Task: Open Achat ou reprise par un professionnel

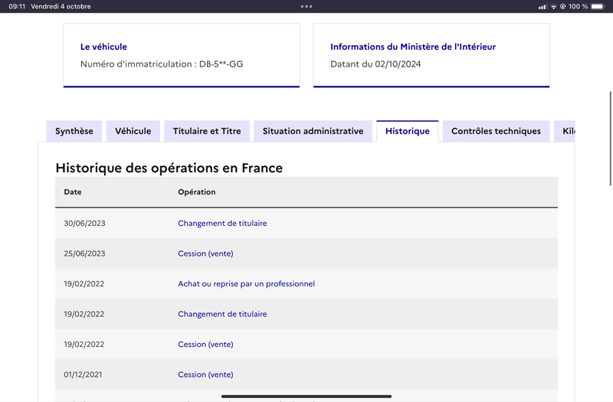Action: coord(246,283)
